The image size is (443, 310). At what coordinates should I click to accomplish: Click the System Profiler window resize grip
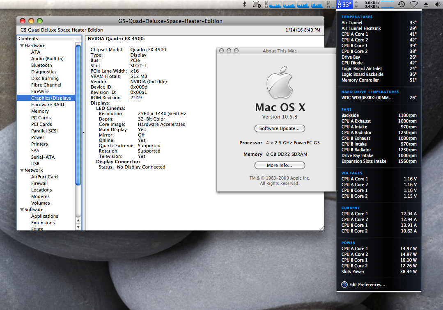click(322, 228)
